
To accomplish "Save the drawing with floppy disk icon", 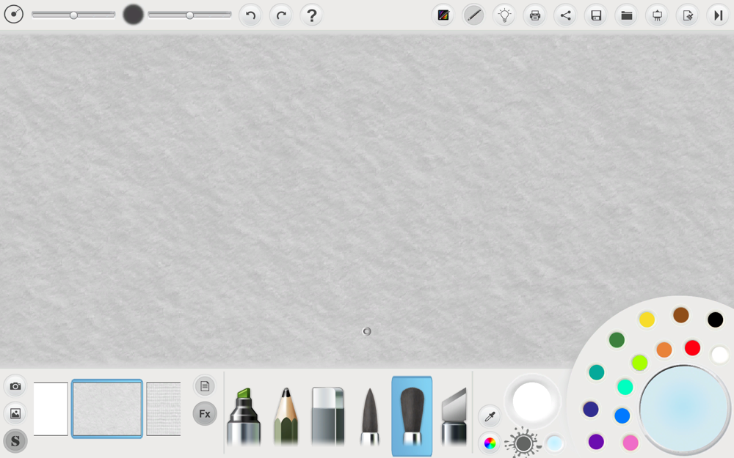I will click(x=596, y=15).
